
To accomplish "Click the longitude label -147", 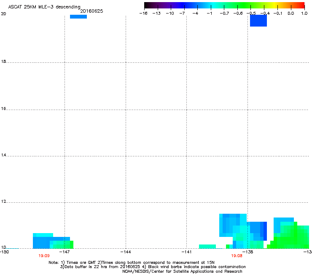I will pos(65,252).
